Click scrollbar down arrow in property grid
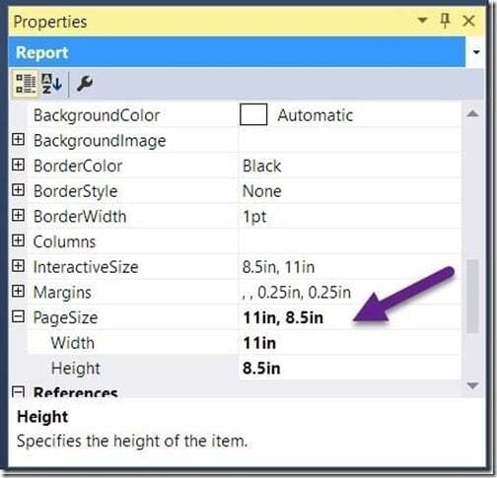 coord(472,385)
